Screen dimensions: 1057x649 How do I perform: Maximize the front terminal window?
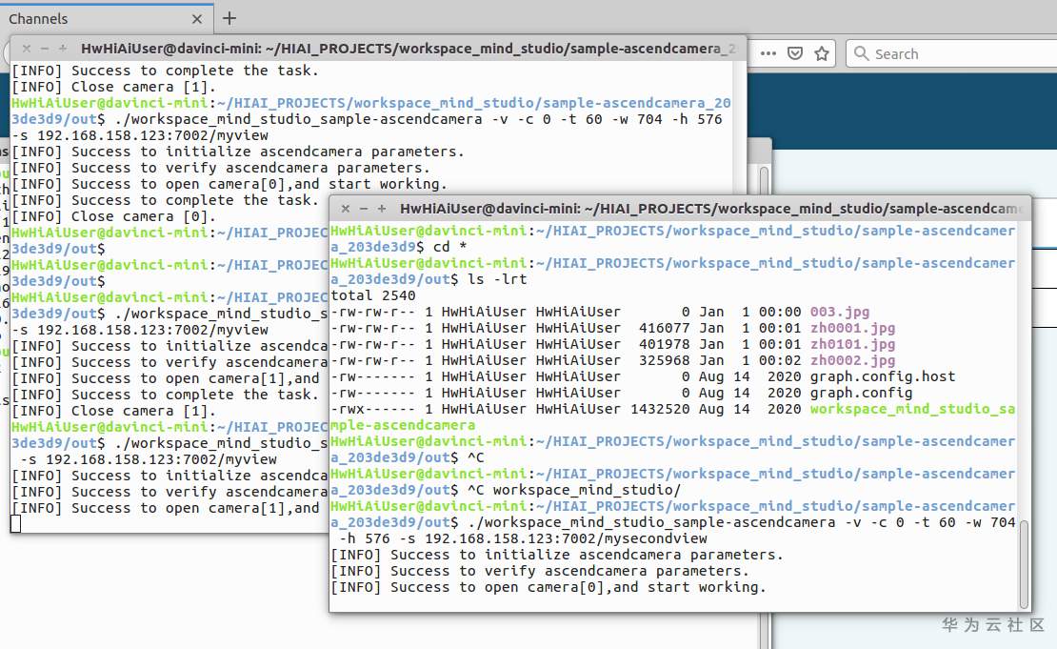click(382, 209)
